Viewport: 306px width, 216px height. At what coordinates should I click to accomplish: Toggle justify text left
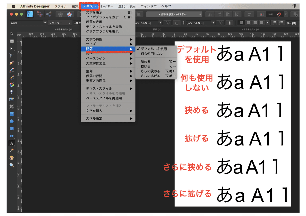point(261,23)
